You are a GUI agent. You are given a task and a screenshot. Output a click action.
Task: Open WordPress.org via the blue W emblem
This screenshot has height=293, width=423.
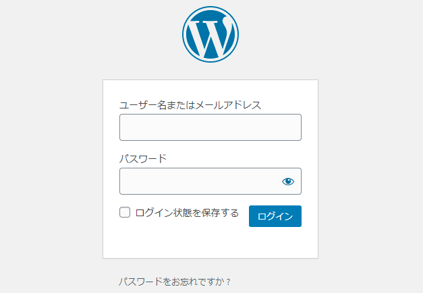[x=210, y=34]
